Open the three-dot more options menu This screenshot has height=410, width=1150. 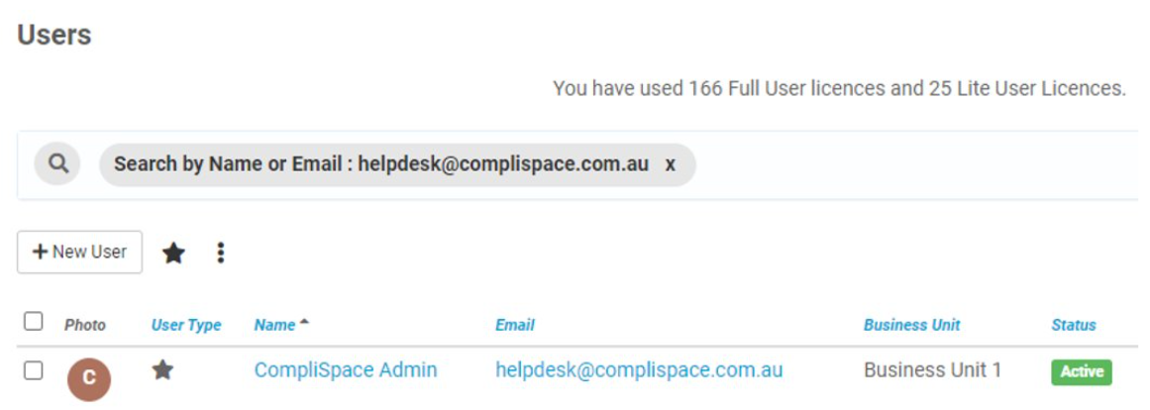tap(221, 254)
